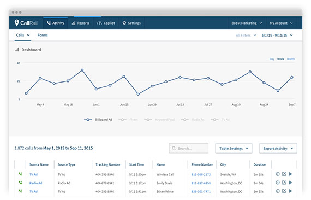Viewport: 311px width, 200px height.
Task: Open phone number 836-361-7471
Action: click(201, 192)
